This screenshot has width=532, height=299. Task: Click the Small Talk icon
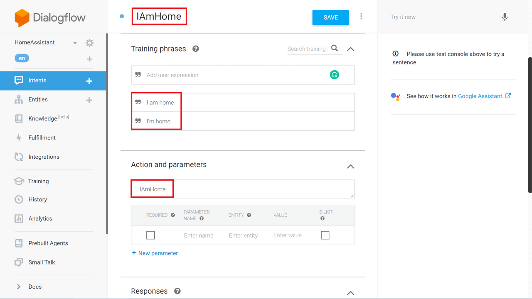[x=19, y=262]
